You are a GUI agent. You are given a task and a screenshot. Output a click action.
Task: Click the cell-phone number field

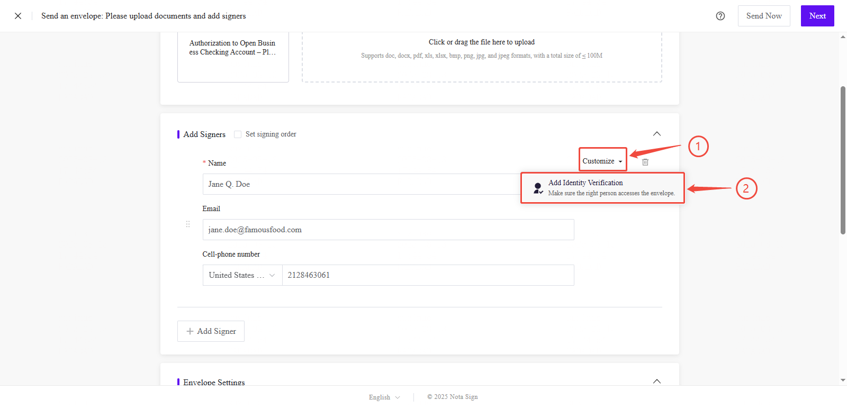tap(428, 275)
